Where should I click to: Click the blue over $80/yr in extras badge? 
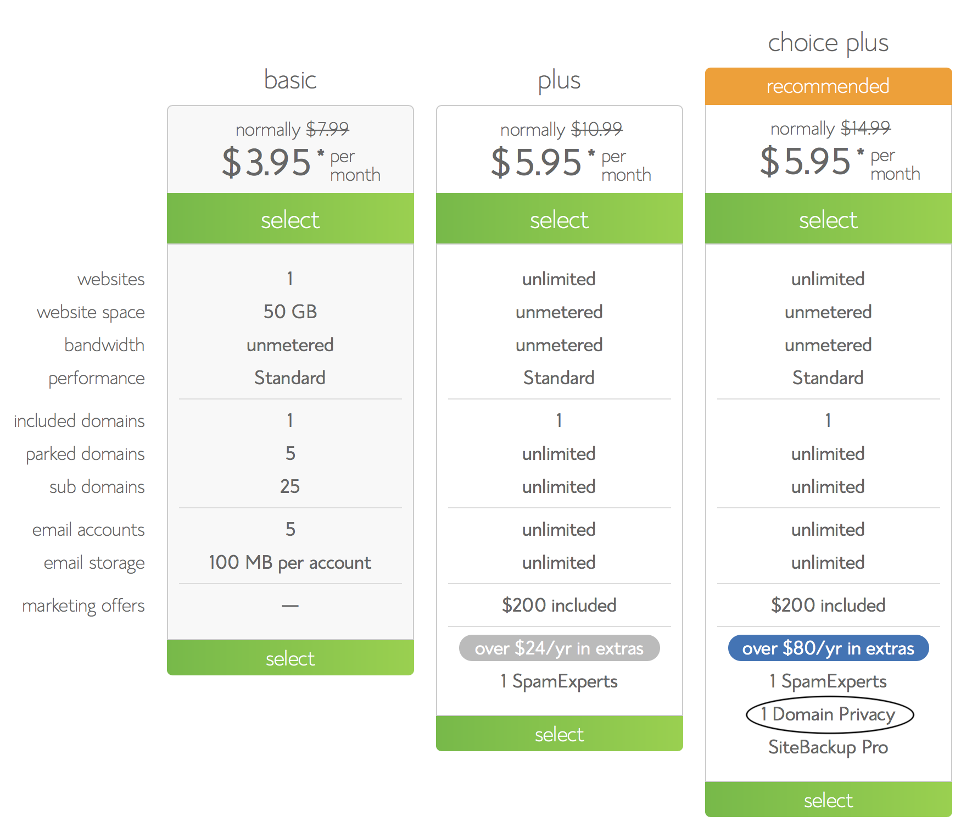click(x=828, y=648)
